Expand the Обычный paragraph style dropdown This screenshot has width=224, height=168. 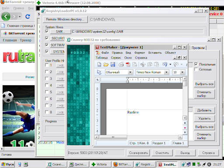pyautogui.click(x=130, y=72)
